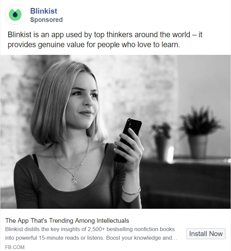
Task: Click the dark droplet inside the Blinkist logo
Action: [x=15, y=14]
